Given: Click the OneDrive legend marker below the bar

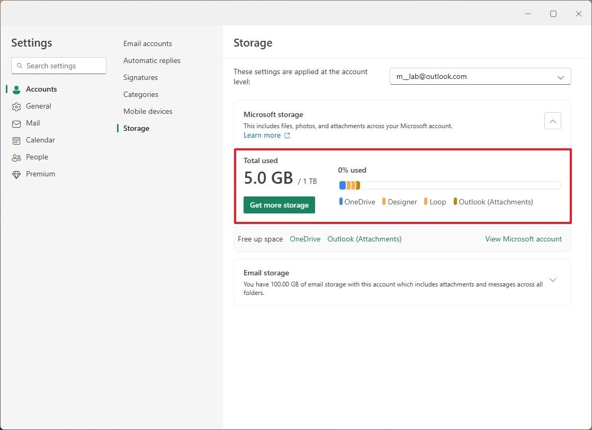Looking at the screenshot, I should [x=342, y=202].
